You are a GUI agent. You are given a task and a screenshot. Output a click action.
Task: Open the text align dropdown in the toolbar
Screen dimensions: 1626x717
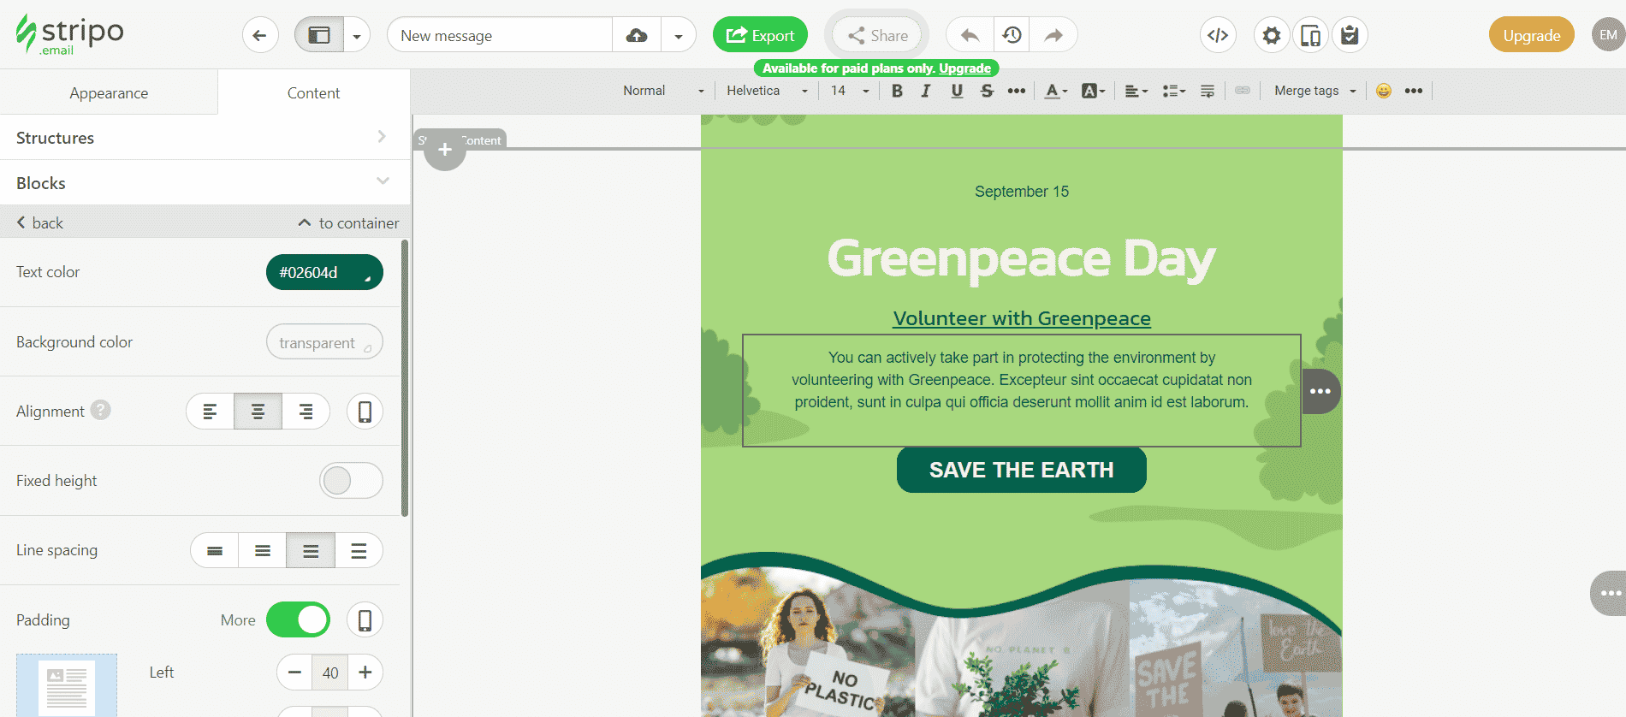[1136, 91]
